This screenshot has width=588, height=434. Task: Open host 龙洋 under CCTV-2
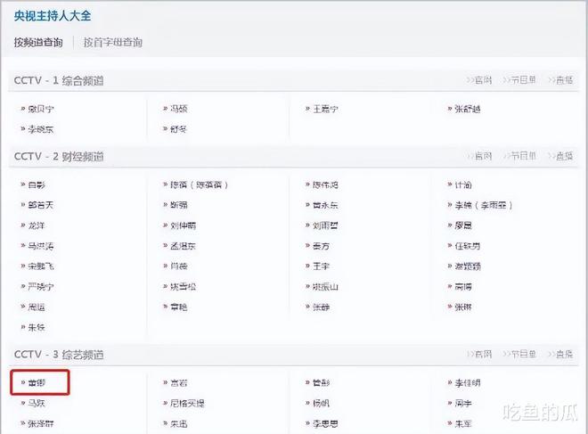(x=37, y=225)
